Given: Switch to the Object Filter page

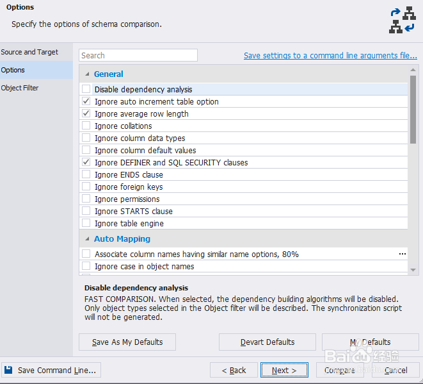Looking at the screenshot, I should coord(20,88).
